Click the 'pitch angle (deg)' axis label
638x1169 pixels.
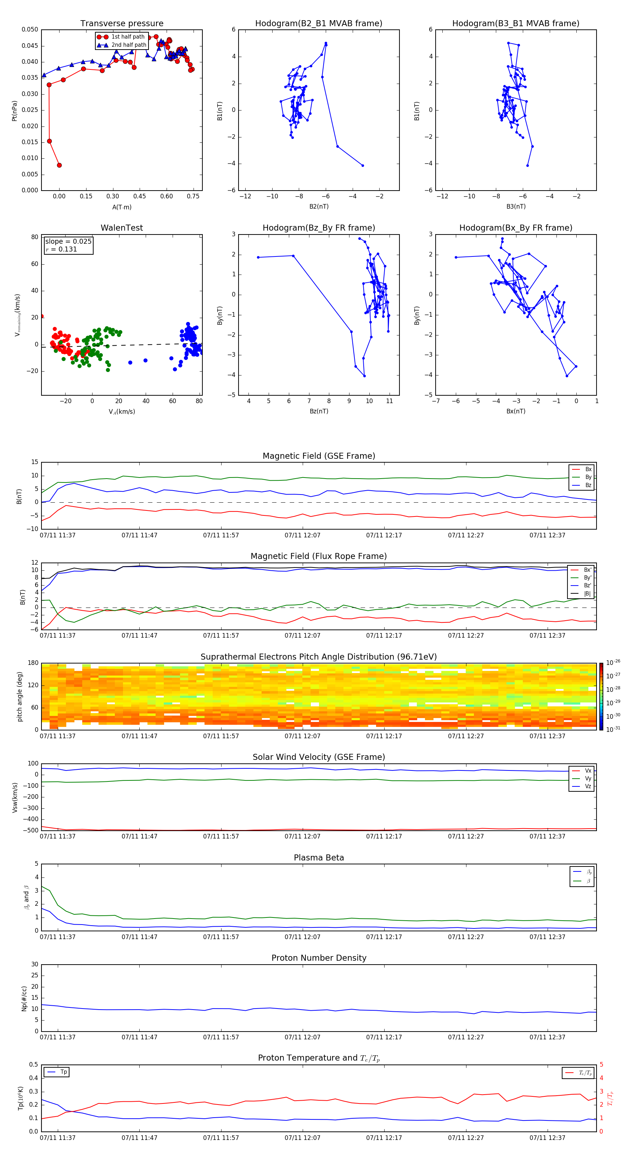click(19, 696)
